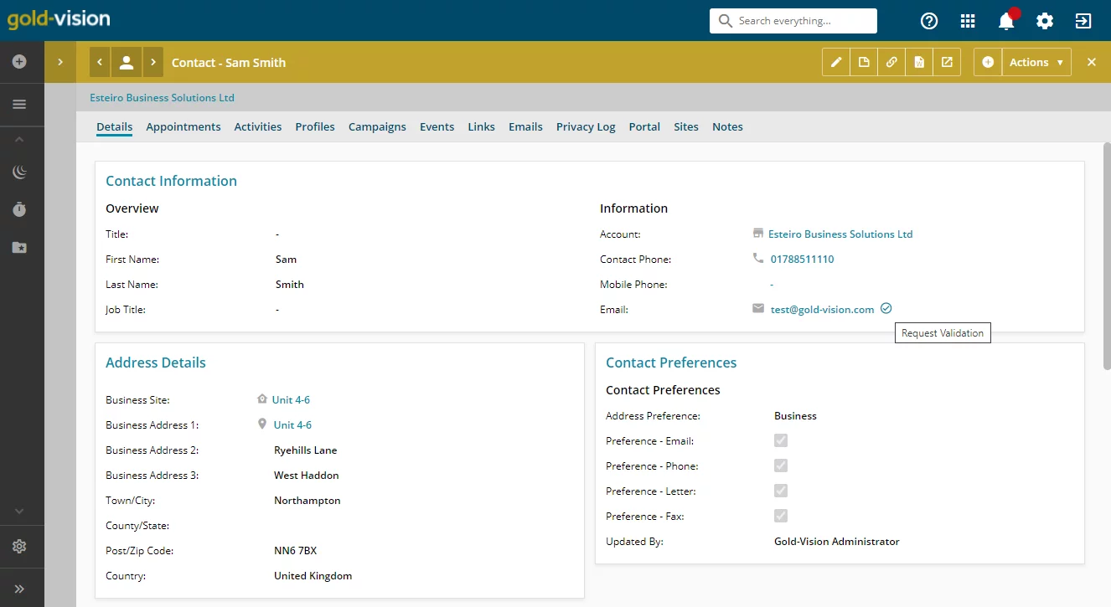The image size is (1111, 607).
Task: Open the Sites tab
Action: click(686, 126)
